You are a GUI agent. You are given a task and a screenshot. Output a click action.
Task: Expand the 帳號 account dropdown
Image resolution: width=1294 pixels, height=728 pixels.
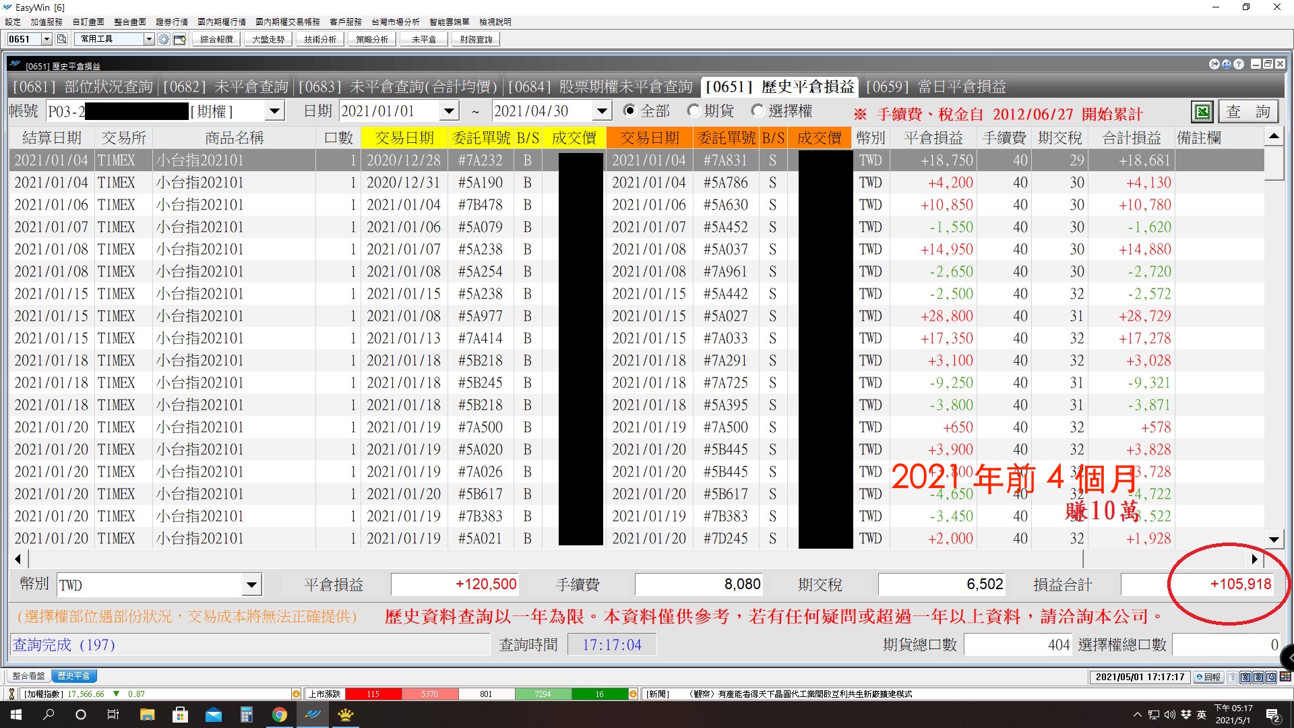(274, 111)
